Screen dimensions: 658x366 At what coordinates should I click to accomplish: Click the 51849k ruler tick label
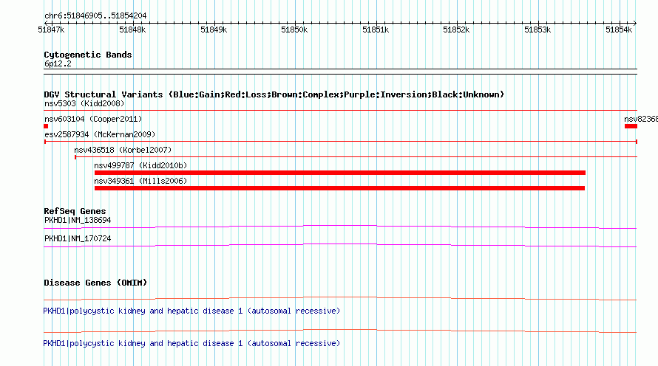214,30
